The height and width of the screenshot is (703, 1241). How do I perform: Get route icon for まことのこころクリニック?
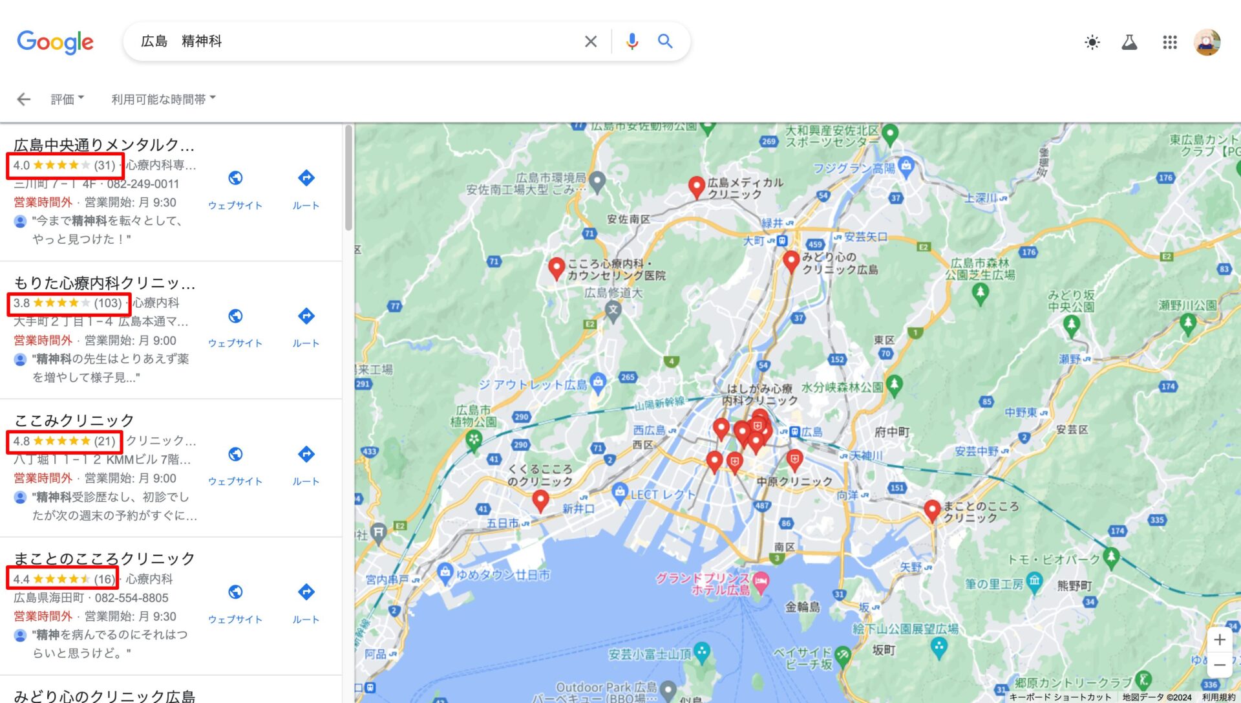[x=306, y=592]
